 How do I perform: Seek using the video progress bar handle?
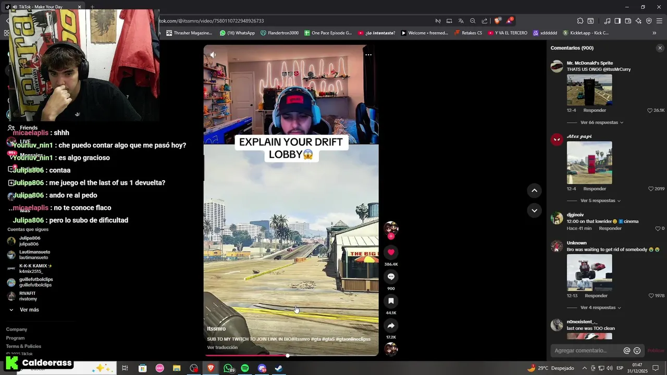288,355
